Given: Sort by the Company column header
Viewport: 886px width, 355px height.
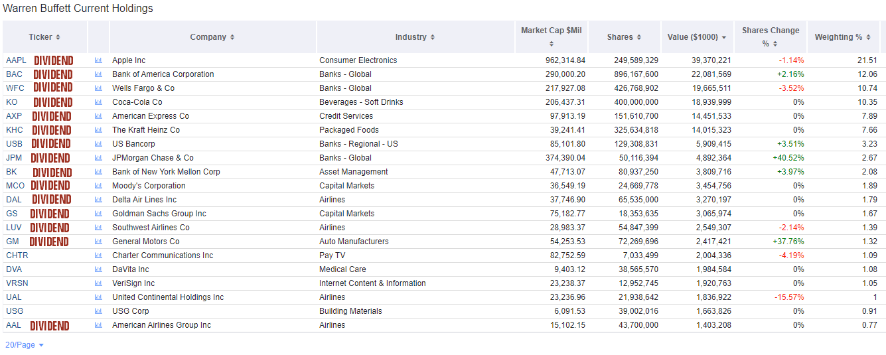Looking at the screenshot, I should click(212, 37).
